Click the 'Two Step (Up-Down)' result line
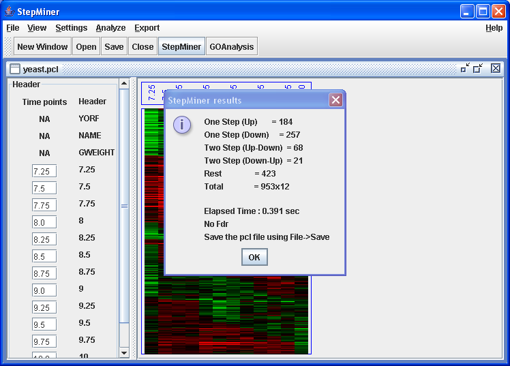Viewport: 510px width, 366px height. tap(254, 148)
